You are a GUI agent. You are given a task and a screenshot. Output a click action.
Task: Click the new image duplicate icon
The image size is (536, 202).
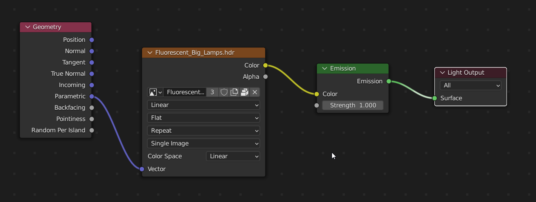pos(234,92)
